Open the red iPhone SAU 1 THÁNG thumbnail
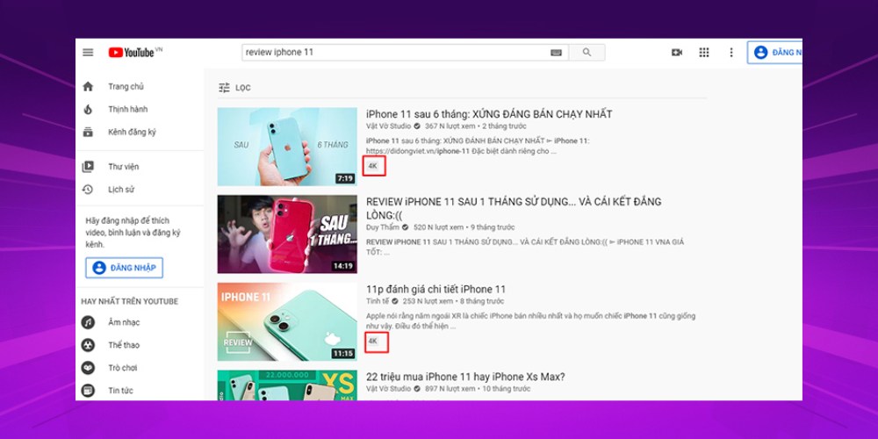Screen dimensions: 878x439 [287, 234]
